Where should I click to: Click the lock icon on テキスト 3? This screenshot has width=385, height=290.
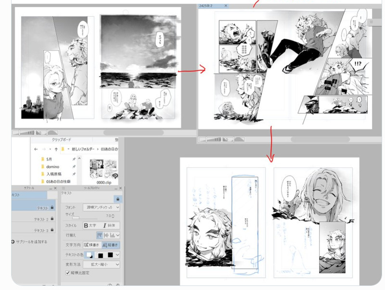pos(52,229)
